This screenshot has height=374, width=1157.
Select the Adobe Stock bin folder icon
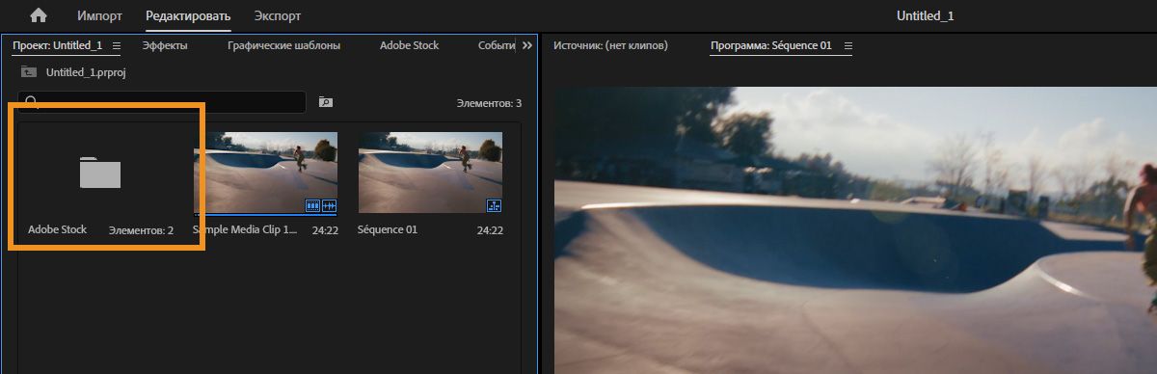[100, 172]
